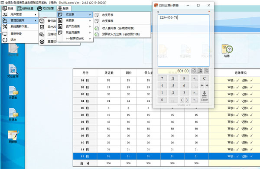Click the green sheet icon for 收入费用表

(x=96, y=29)
